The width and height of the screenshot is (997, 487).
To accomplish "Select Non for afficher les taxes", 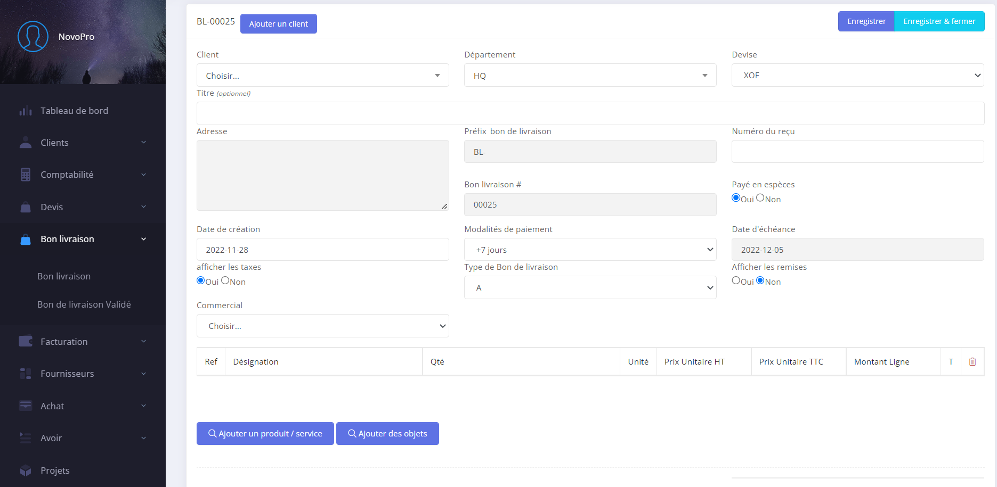I will (x=225, y=280).
